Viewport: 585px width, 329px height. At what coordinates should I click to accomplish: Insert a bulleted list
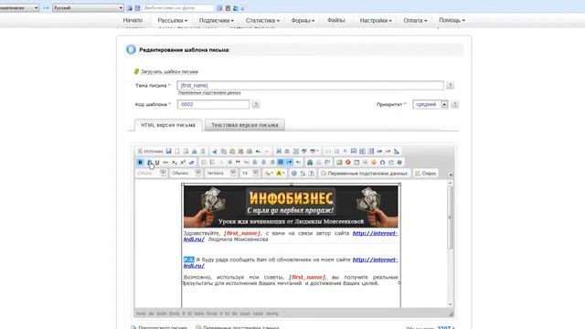coord(212,163)
